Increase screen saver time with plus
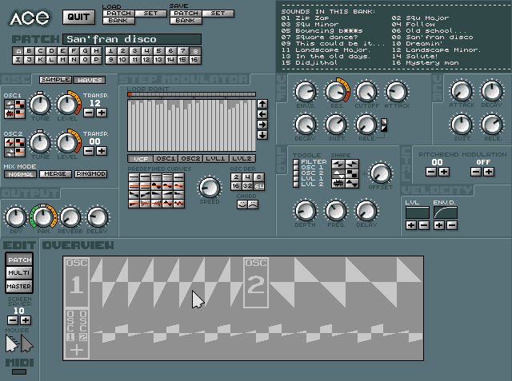 [x=25, y=320]
